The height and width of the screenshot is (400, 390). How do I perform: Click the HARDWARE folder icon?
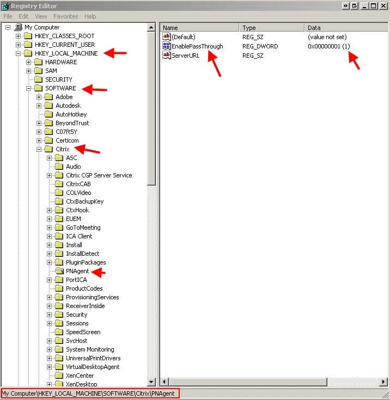(x=39, y=62)
